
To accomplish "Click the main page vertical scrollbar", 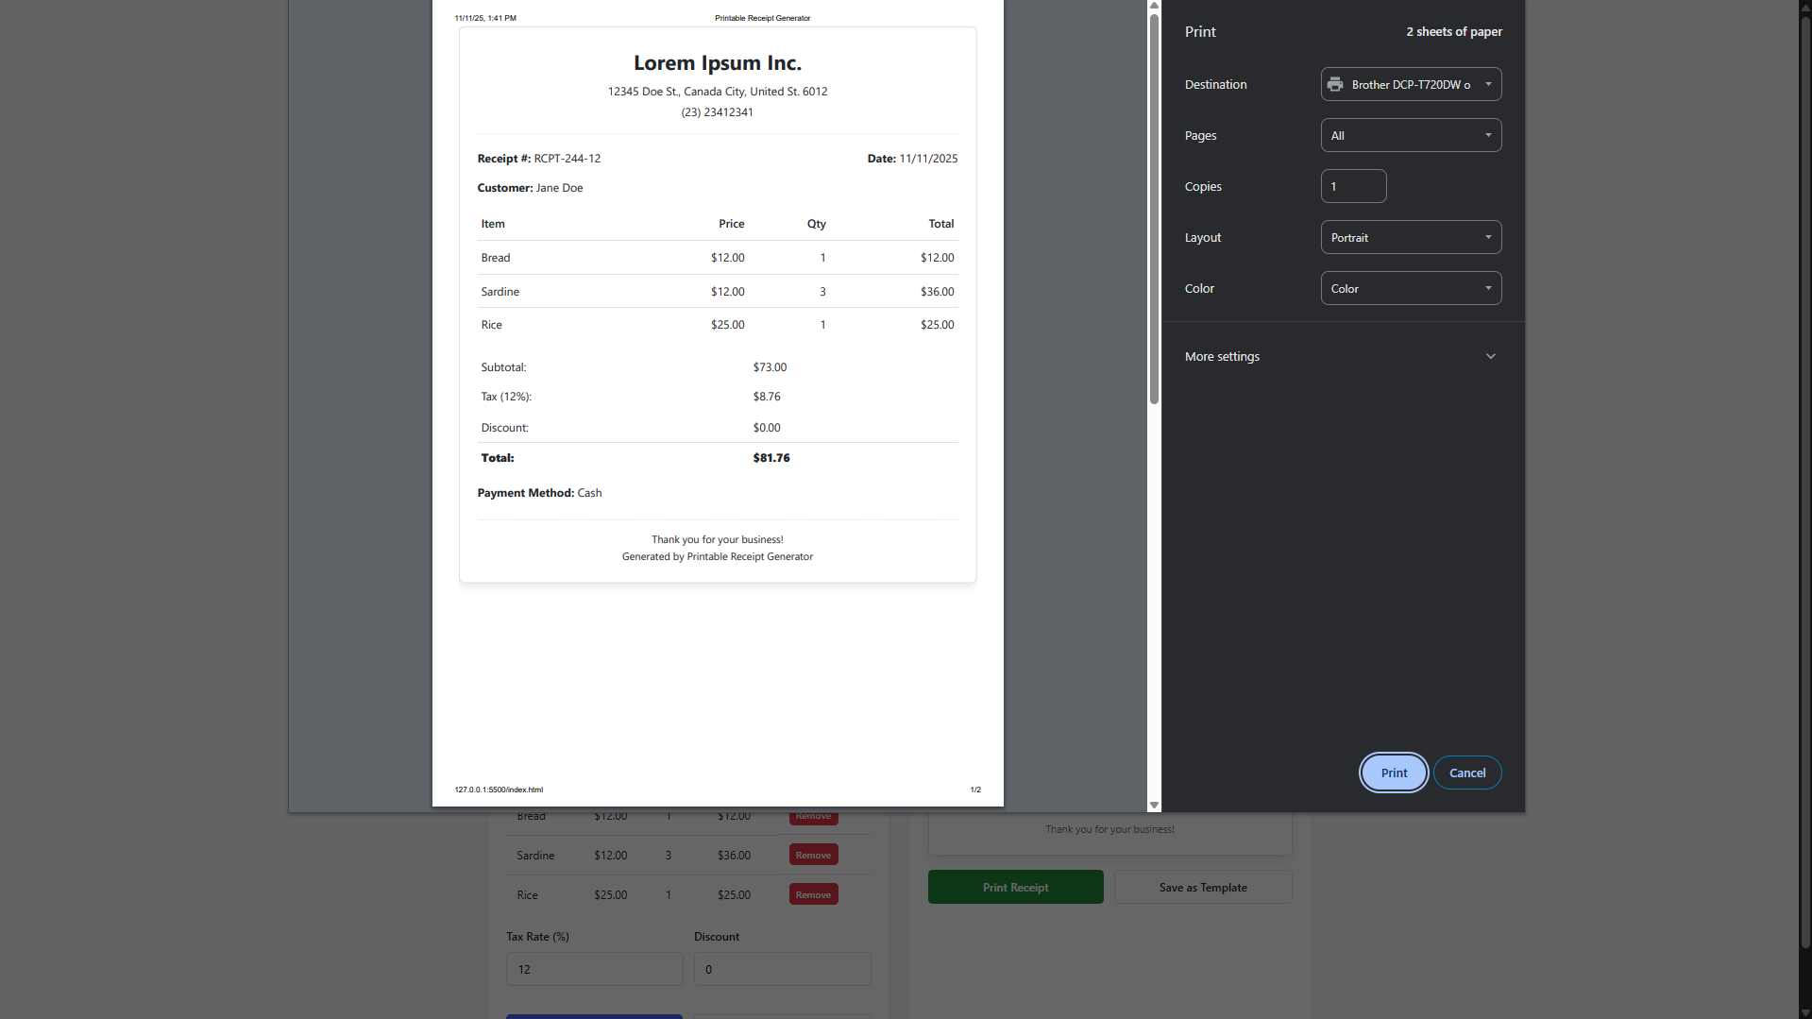I will click(1804, 472).
